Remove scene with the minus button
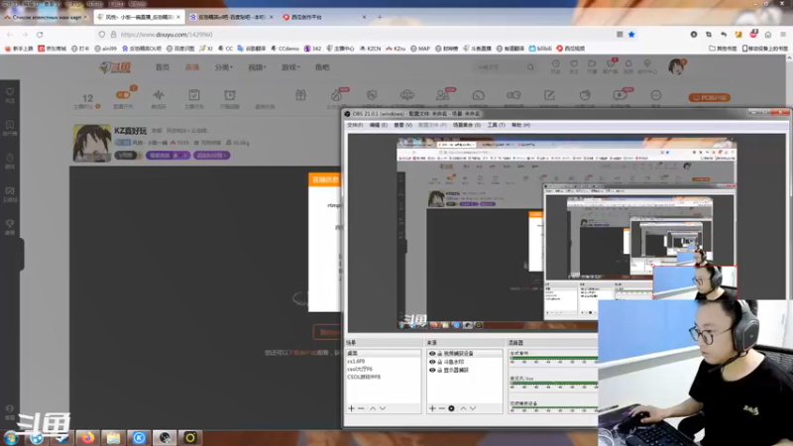The image size is (793, 446). click(x=361, y=408)
